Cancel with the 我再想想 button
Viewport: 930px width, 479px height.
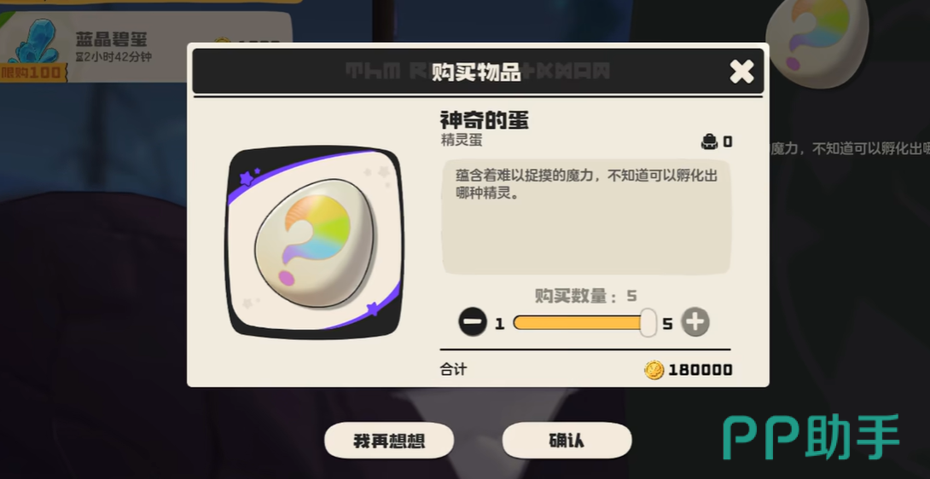(389, 441)
